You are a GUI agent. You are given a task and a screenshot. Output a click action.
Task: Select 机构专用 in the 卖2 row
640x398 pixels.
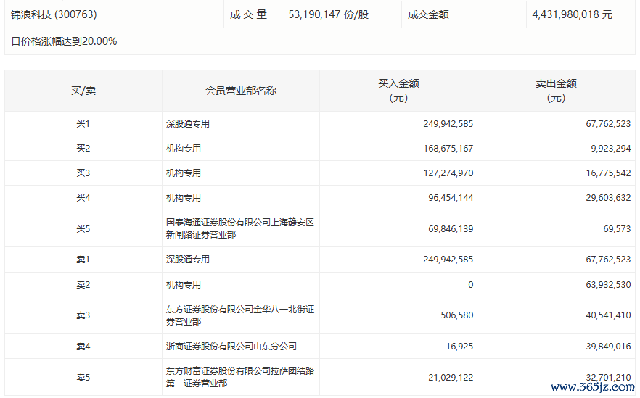click(x=184, y=285)
